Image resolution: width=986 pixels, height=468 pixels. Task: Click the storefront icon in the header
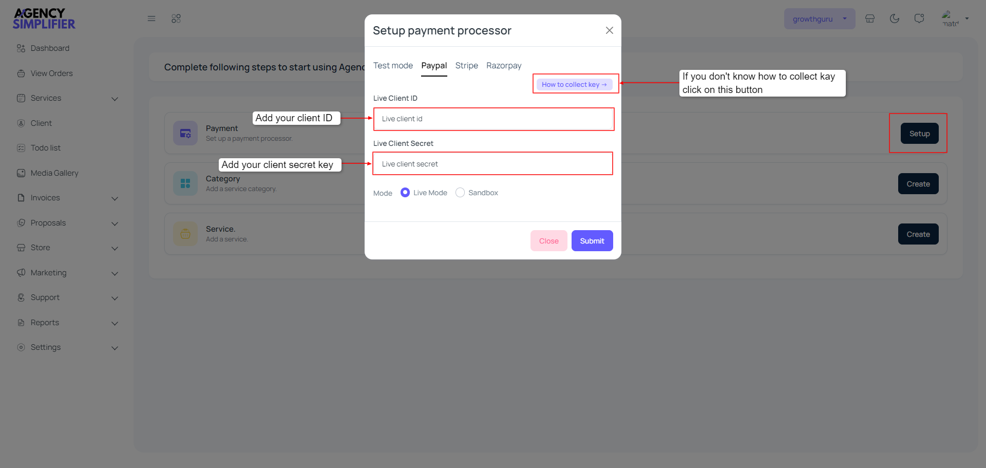click(x=870, y=18)
